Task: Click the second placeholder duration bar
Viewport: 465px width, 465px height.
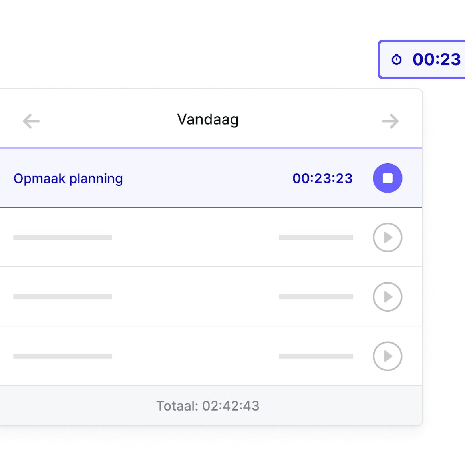Action: (x=316, y=297)
